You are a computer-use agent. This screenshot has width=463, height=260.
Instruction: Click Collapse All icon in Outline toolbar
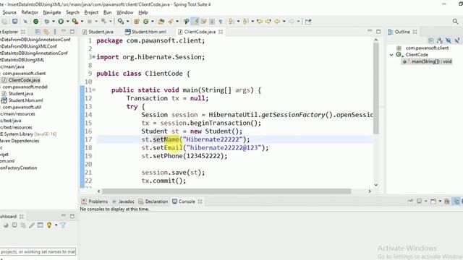point(431,40)
